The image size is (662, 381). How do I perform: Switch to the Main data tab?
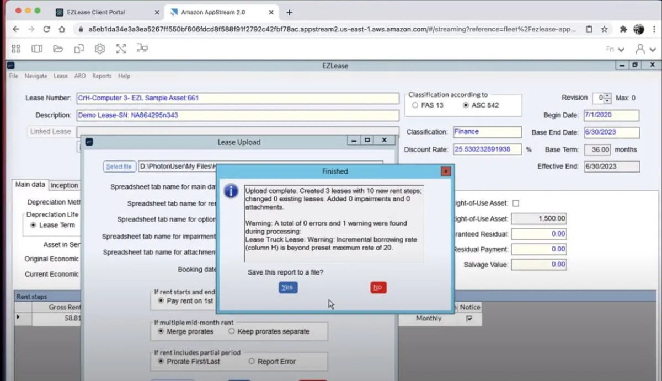(x=30, y=185)
